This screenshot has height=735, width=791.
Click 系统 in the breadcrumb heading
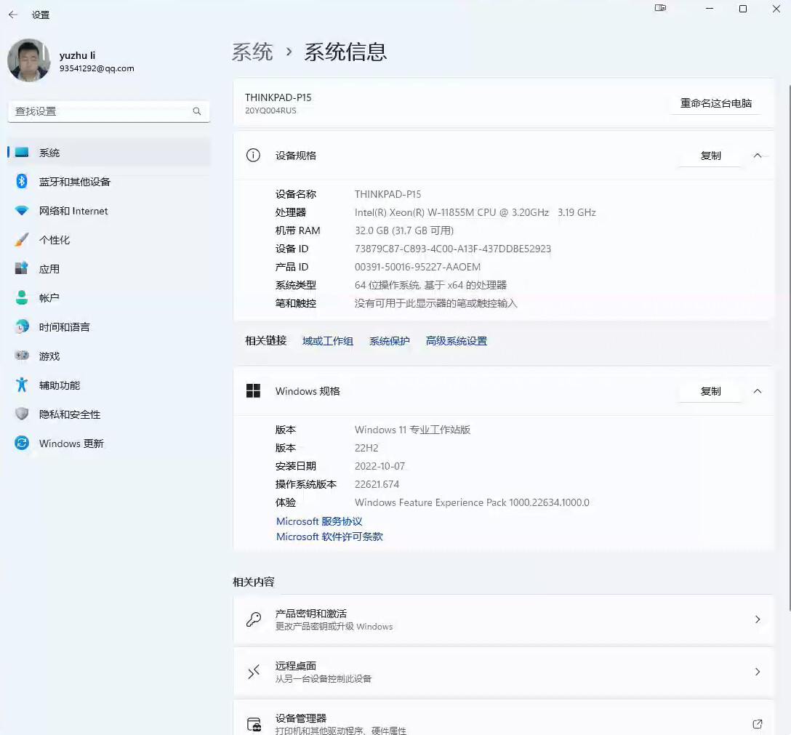[x=252, y=52]
